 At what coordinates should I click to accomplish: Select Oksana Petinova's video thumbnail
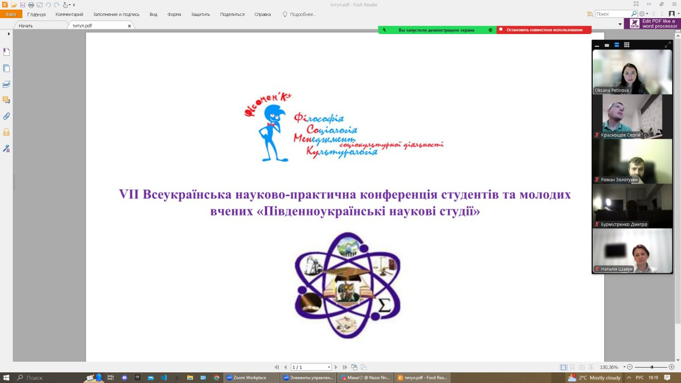(x=632, y=72)
